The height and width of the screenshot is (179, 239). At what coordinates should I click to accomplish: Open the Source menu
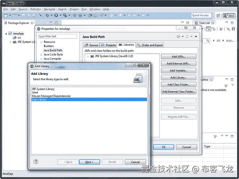point(23,9)
